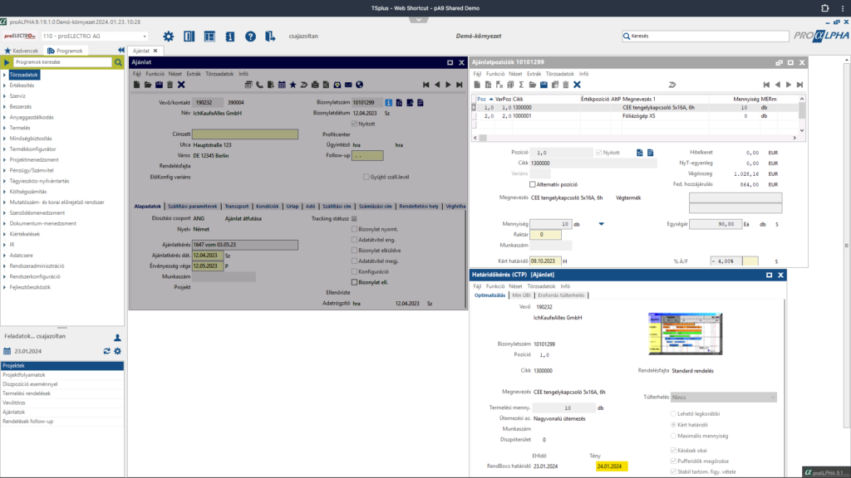
Task: Click the save icon in Ajánlat toolbar
Action: 159,85
